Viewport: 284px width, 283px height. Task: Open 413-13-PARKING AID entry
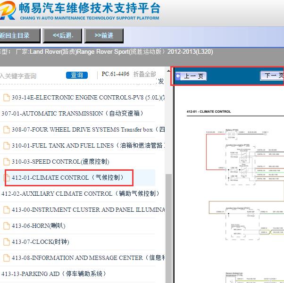coord(54,274)
